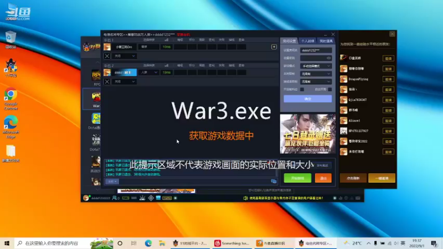
Task: Click the blue square icon in status bar
Action: pyautogui.click(x=158, y=198)
